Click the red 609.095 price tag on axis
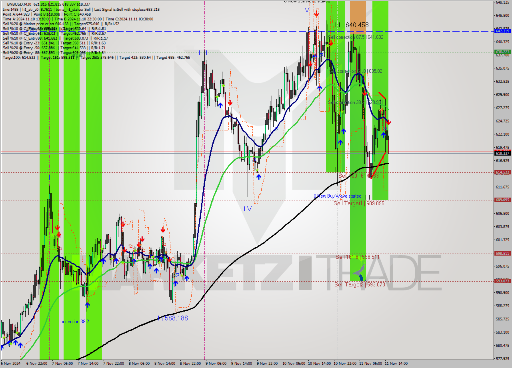 click(502, 200)
